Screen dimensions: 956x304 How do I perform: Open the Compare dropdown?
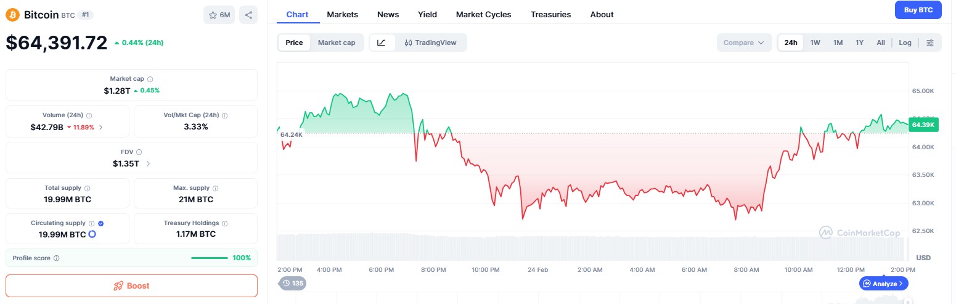tap(743, 43)
